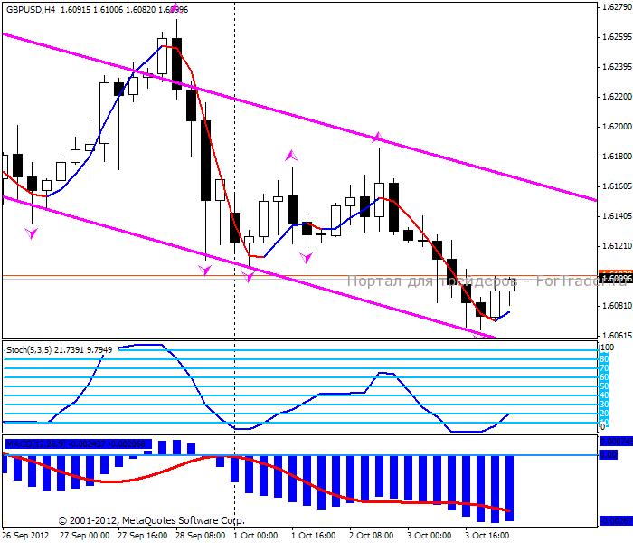Click the 1.62200 price axis label

point(617,97)
